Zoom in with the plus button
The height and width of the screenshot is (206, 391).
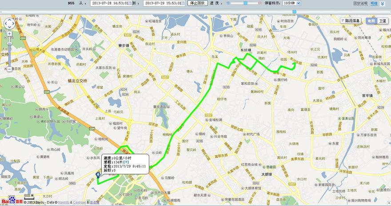tap(9, 34)
